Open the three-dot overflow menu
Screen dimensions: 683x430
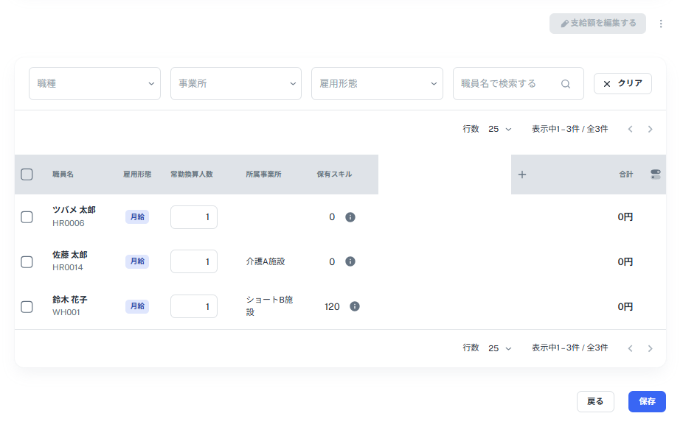pyautogui.click(x=661, y=23)
